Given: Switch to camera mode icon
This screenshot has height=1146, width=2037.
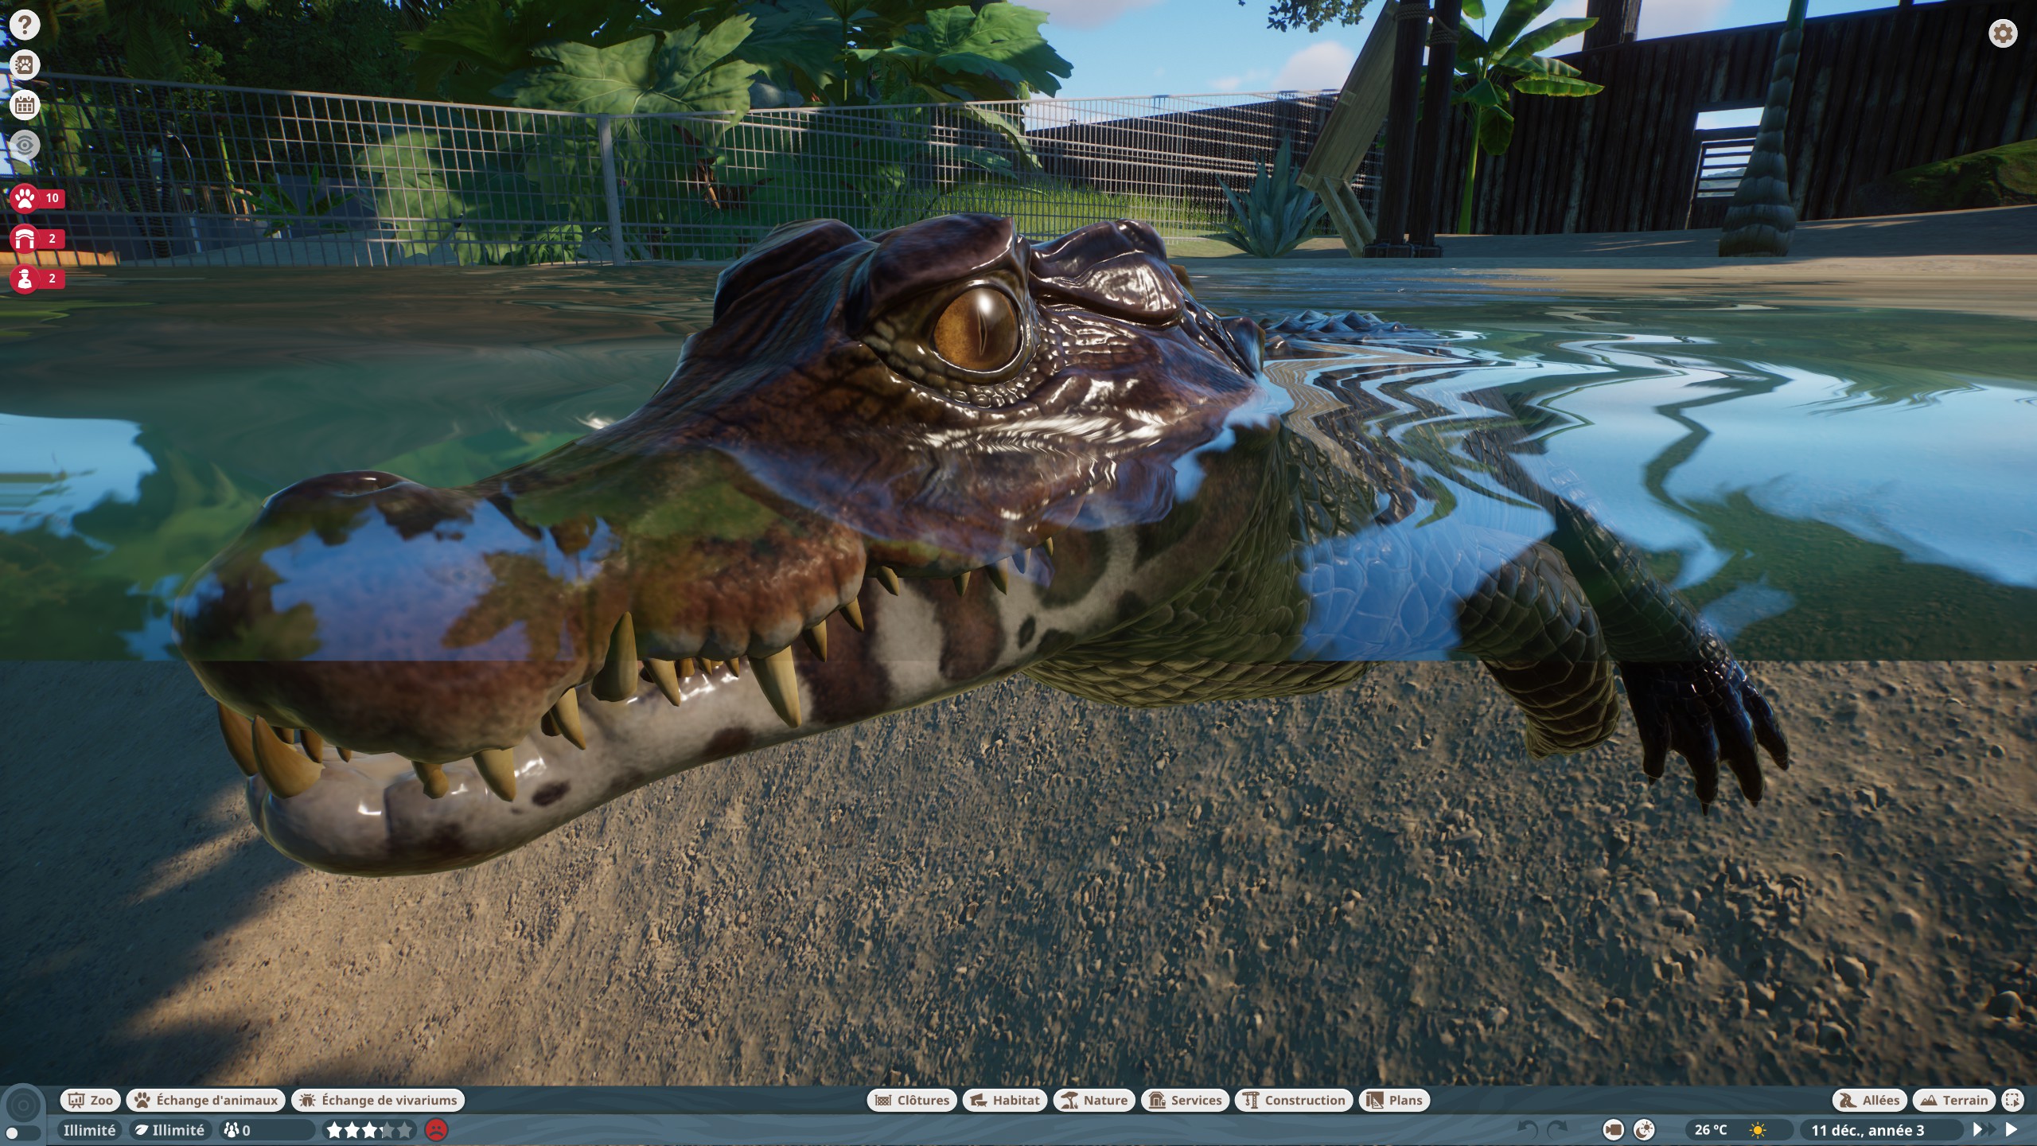Looking at the screenshot, I should point(1613,1129).
